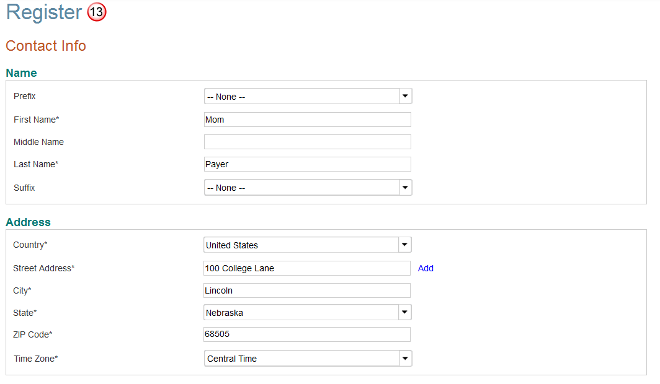The width and height of the screenshot is (660, 384).
Task: Click the Street Address input field
Action: pos(307,268)
